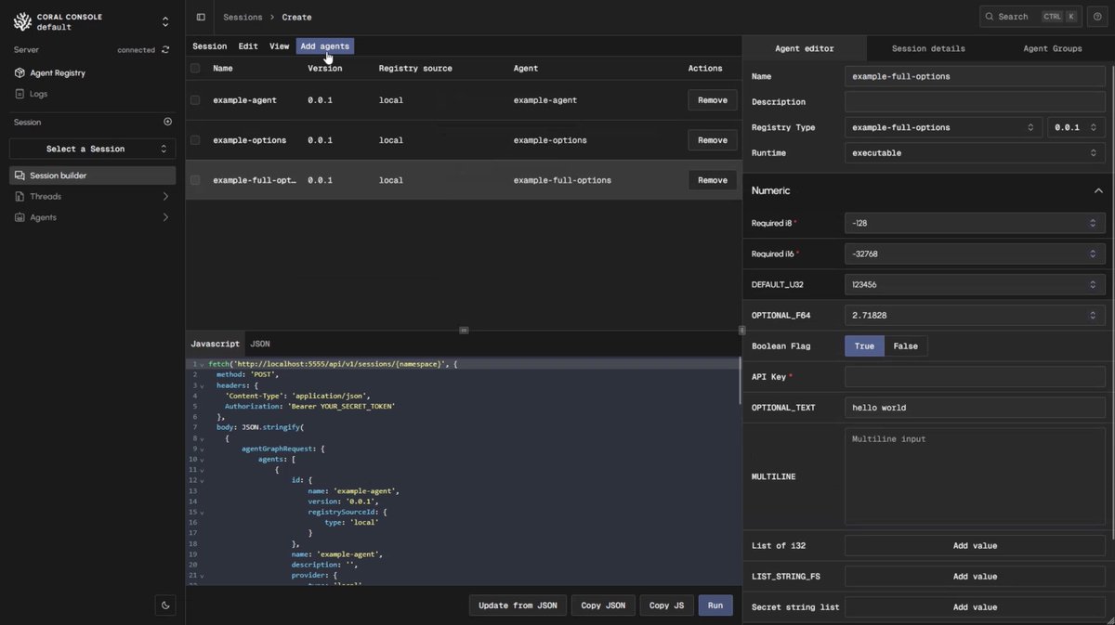This screenshot has width=1115, height=625.
Task: Collapse code fold arrow at line 3
Action: (202, 385)
